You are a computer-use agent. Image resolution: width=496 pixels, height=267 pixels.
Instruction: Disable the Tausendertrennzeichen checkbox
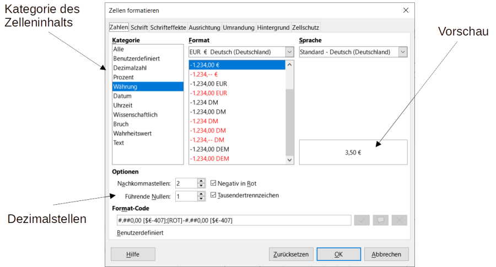214,195
